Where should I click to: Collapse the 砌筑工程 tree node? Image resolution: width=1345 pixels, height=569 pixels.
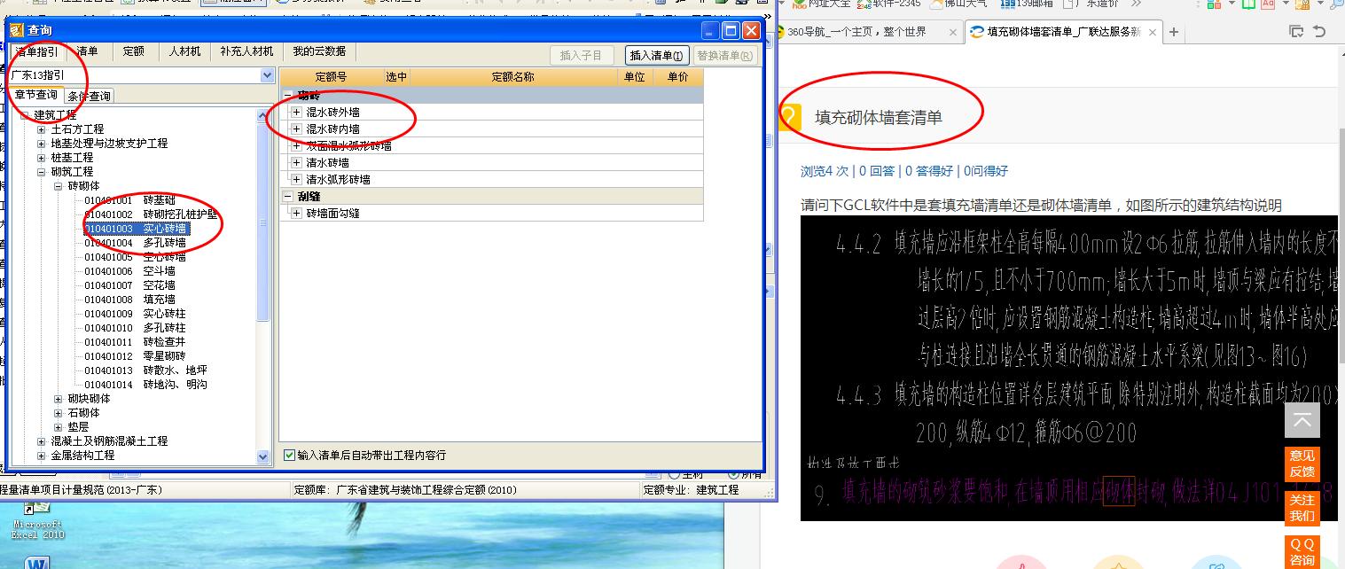point(42,172)
